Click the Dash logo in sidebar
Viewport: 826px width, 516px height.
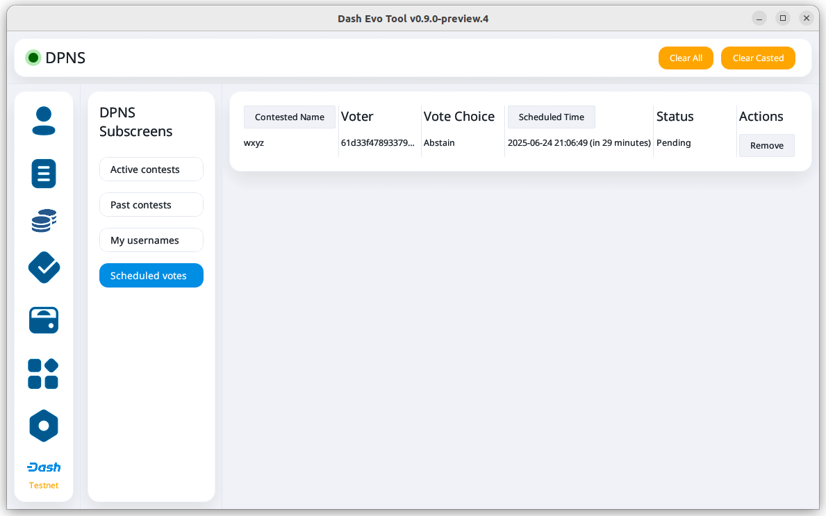44,467
